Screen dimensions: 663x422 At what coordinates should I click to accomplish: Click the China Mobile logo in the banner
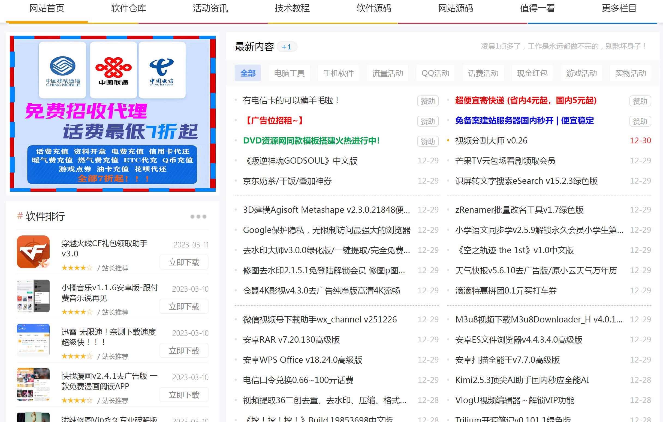pyautogui.click(x=62, y=69)
